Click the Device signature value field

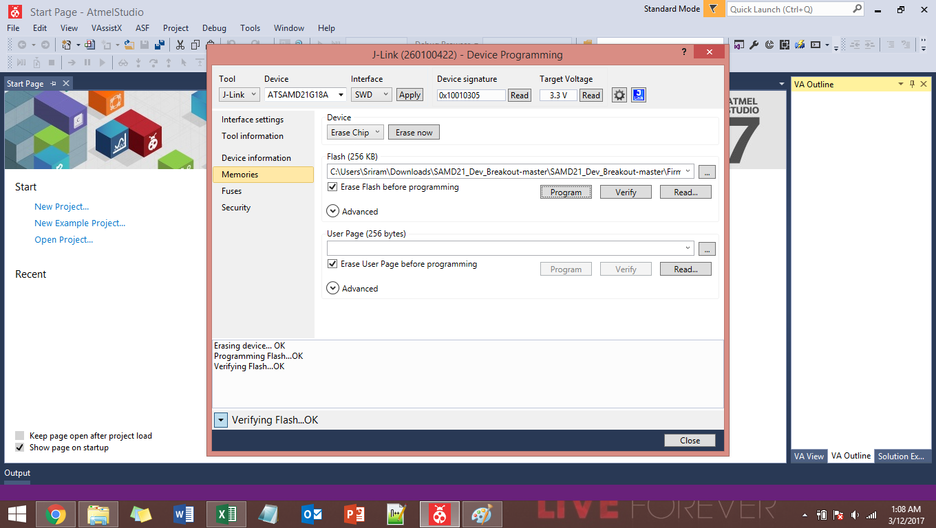click(471, 96)
